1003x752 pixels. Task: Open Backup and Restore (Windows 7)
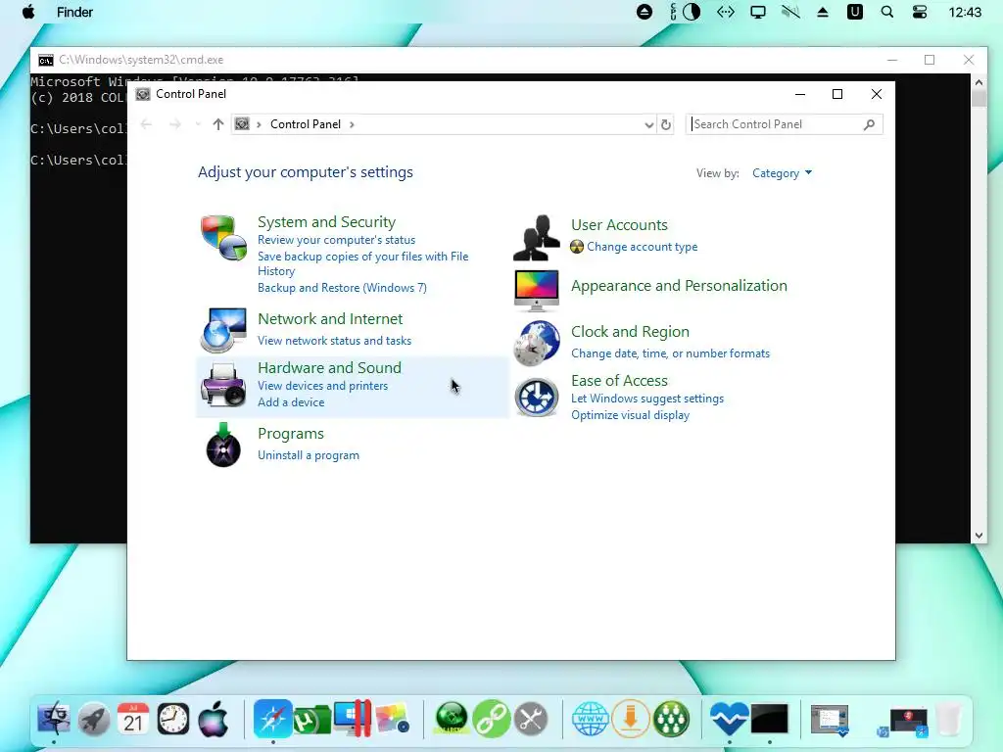(342, 288)
